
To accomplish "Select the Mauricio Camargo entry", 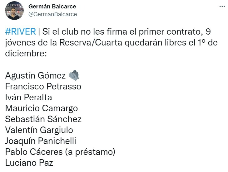I will (x=42, y=108).
